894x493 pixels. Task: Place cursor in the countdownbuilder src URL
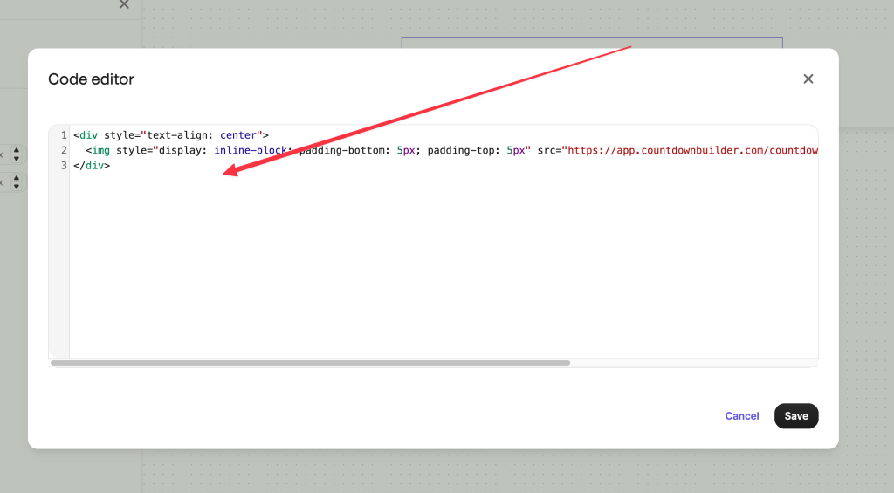click(690, 150)
